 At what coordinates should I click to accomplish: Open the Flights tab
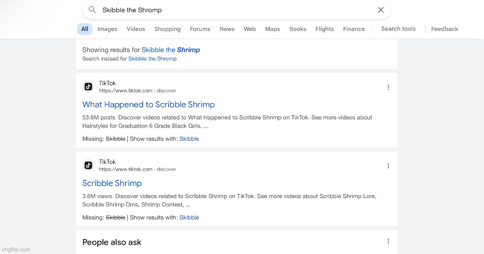(325, 29)
